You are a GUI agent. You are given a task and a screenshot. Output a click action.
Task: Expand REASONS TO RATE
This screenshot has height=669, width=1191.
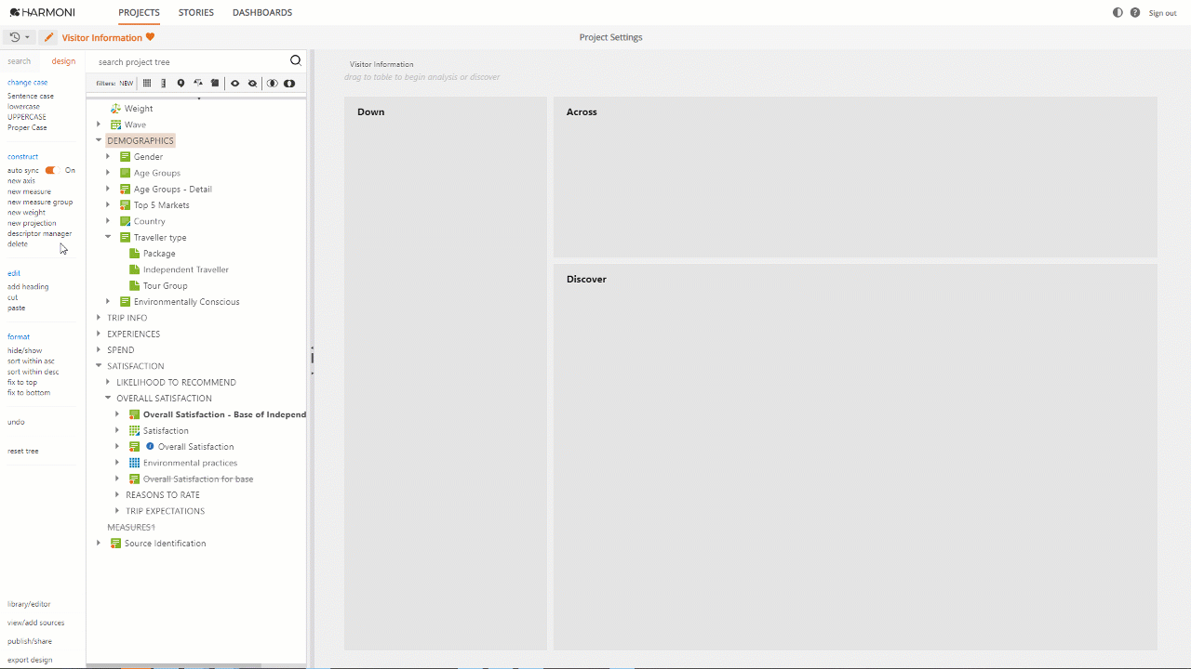click(x=117, y=495)
